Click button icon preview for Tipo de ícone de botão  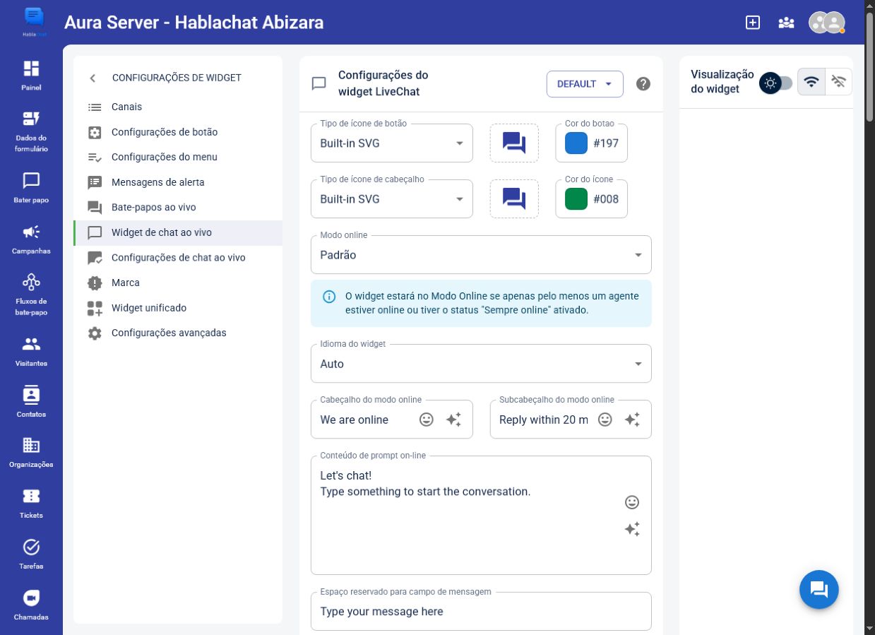pyautogui.click(x=514, y=143)
